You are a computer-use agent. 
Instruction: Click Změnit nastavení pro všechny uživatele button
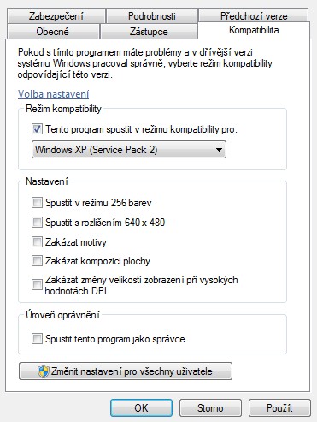point(126,371)
